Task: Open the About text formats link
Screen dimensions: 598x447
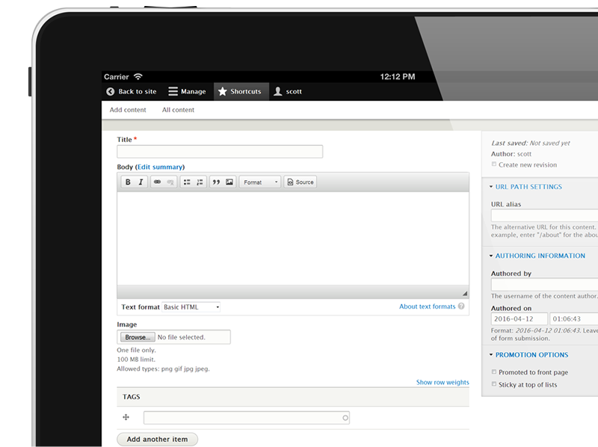Action: tap(427, 306)
